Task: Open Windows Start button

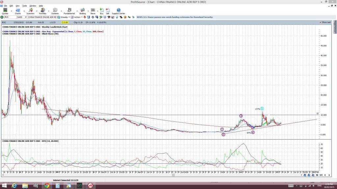Action: [x=4, y=186]
